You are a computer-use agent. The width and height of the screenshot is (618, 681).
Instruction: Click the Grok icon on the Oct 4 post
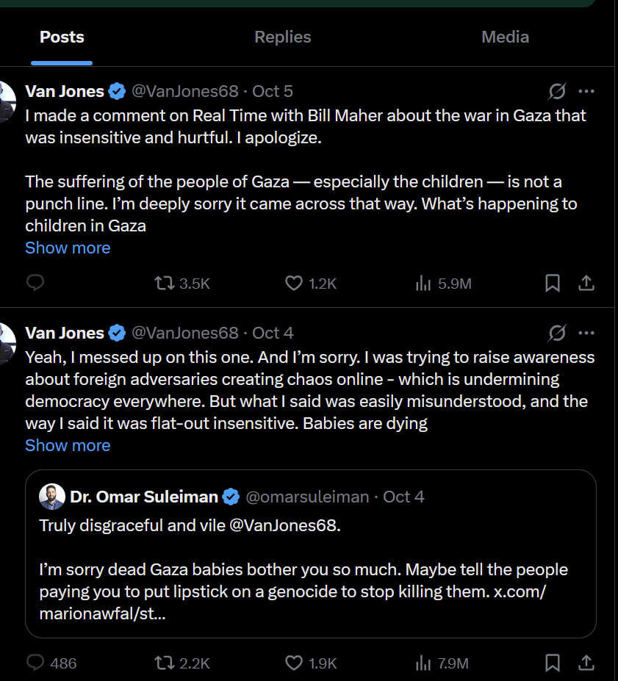[x=557, y=334]
